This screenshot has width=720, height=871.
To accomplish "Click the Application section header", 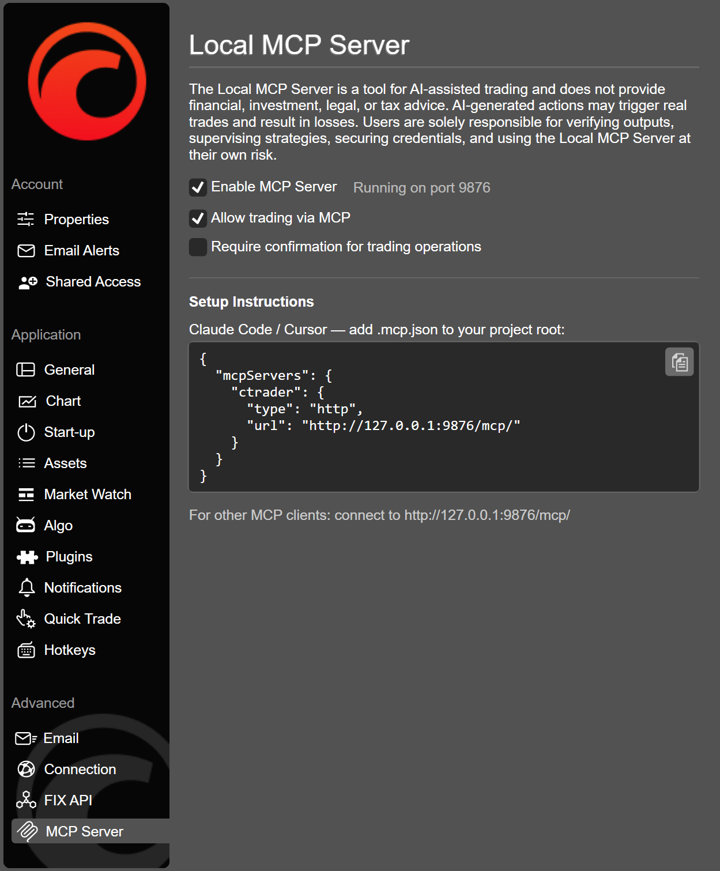I will [x=46, y=335].
